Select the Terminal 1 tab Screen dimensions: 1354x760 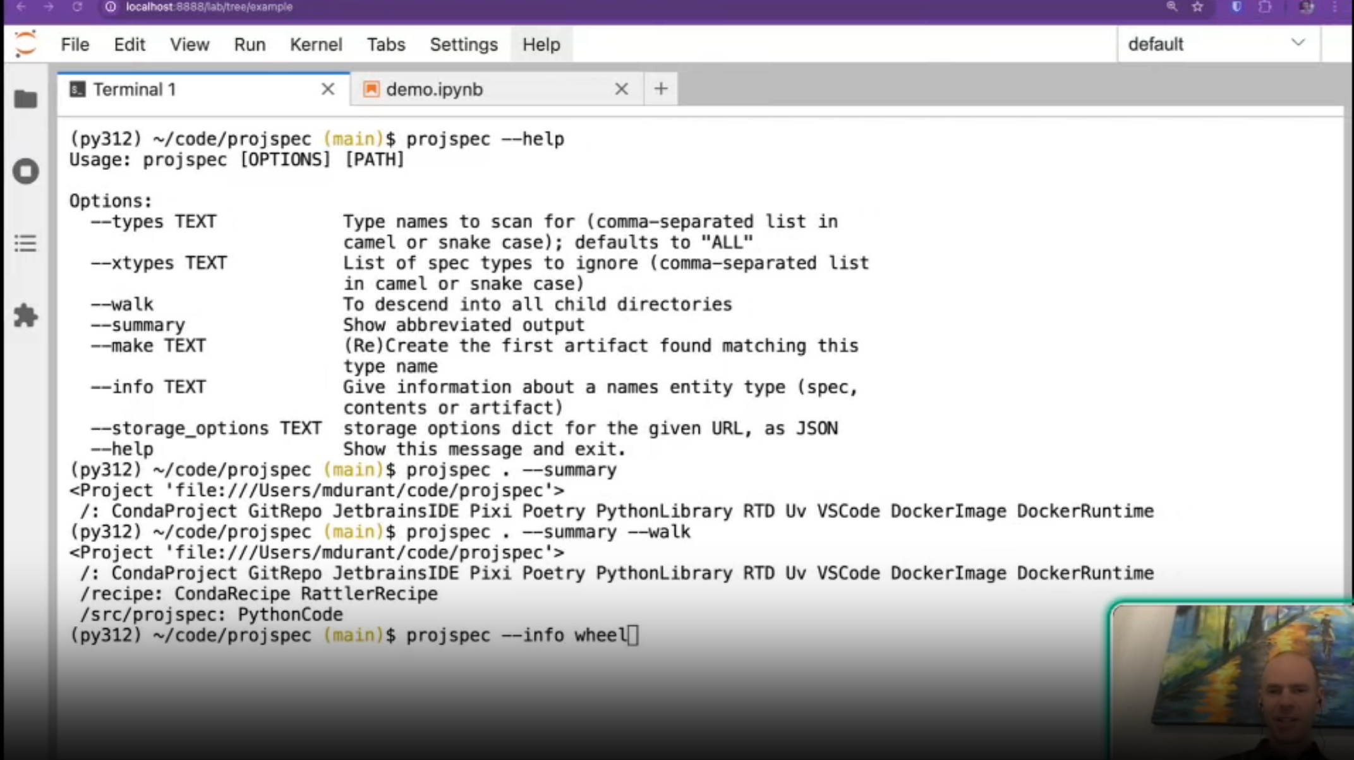coord(135,90)
